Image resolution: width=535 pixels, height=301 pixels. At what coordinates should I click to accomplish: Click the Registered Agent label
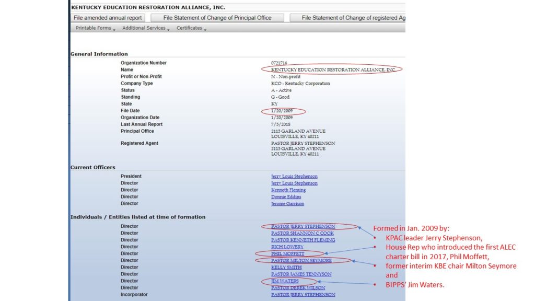tap(139, 143)
